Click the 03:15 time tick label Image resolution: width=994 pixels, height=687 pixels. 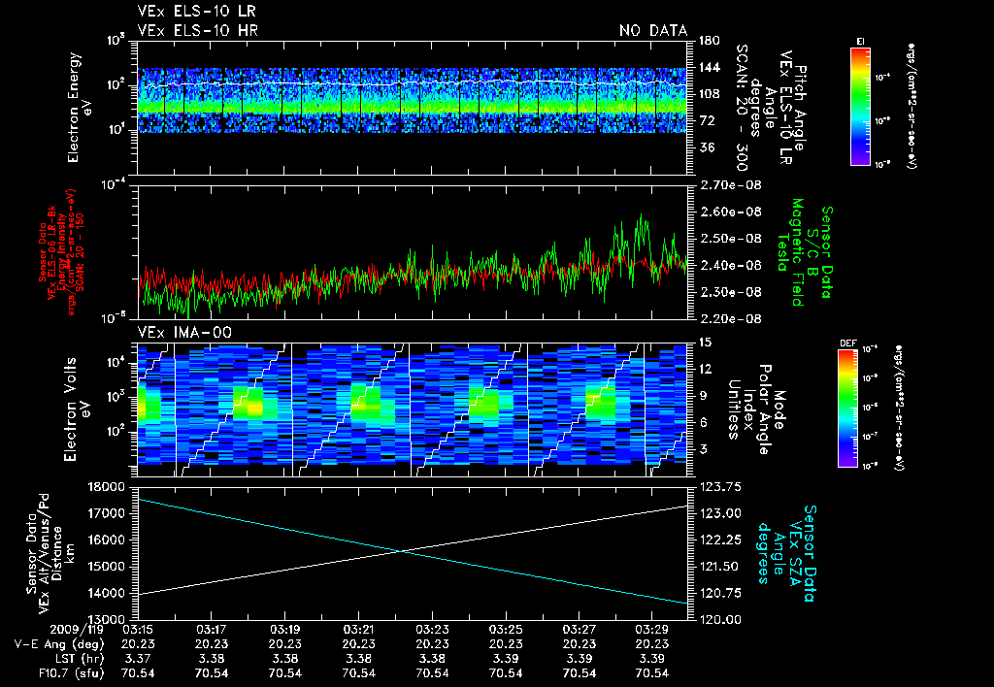(138, 630)
